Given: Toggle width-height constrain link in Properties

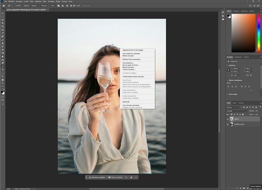Looking at the screenshot, I should (228, 70).
